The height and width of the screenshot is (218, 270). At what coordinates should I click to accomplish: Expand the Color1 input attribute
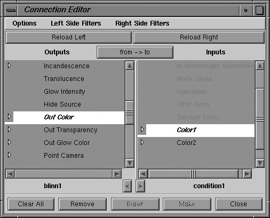click(142, 130)
